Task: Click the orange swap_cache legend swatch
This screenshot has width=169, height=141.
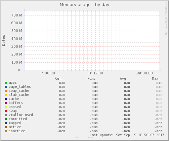Action: [6, 91]
